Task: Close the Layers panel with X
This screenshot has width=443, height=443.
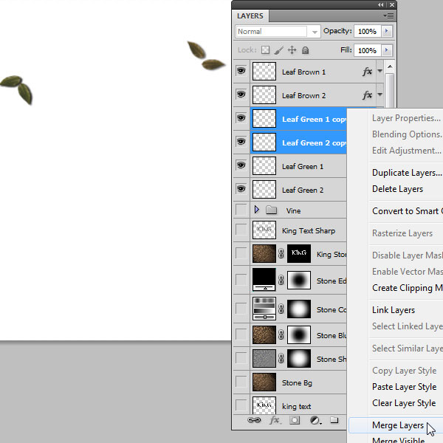Action: coord(392,5)
